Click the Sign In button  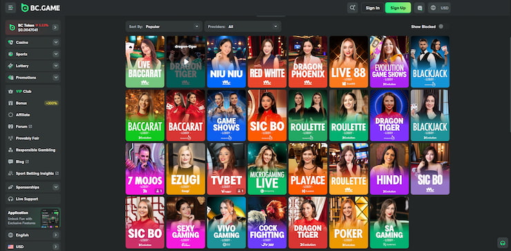click(x=372, y=8)
